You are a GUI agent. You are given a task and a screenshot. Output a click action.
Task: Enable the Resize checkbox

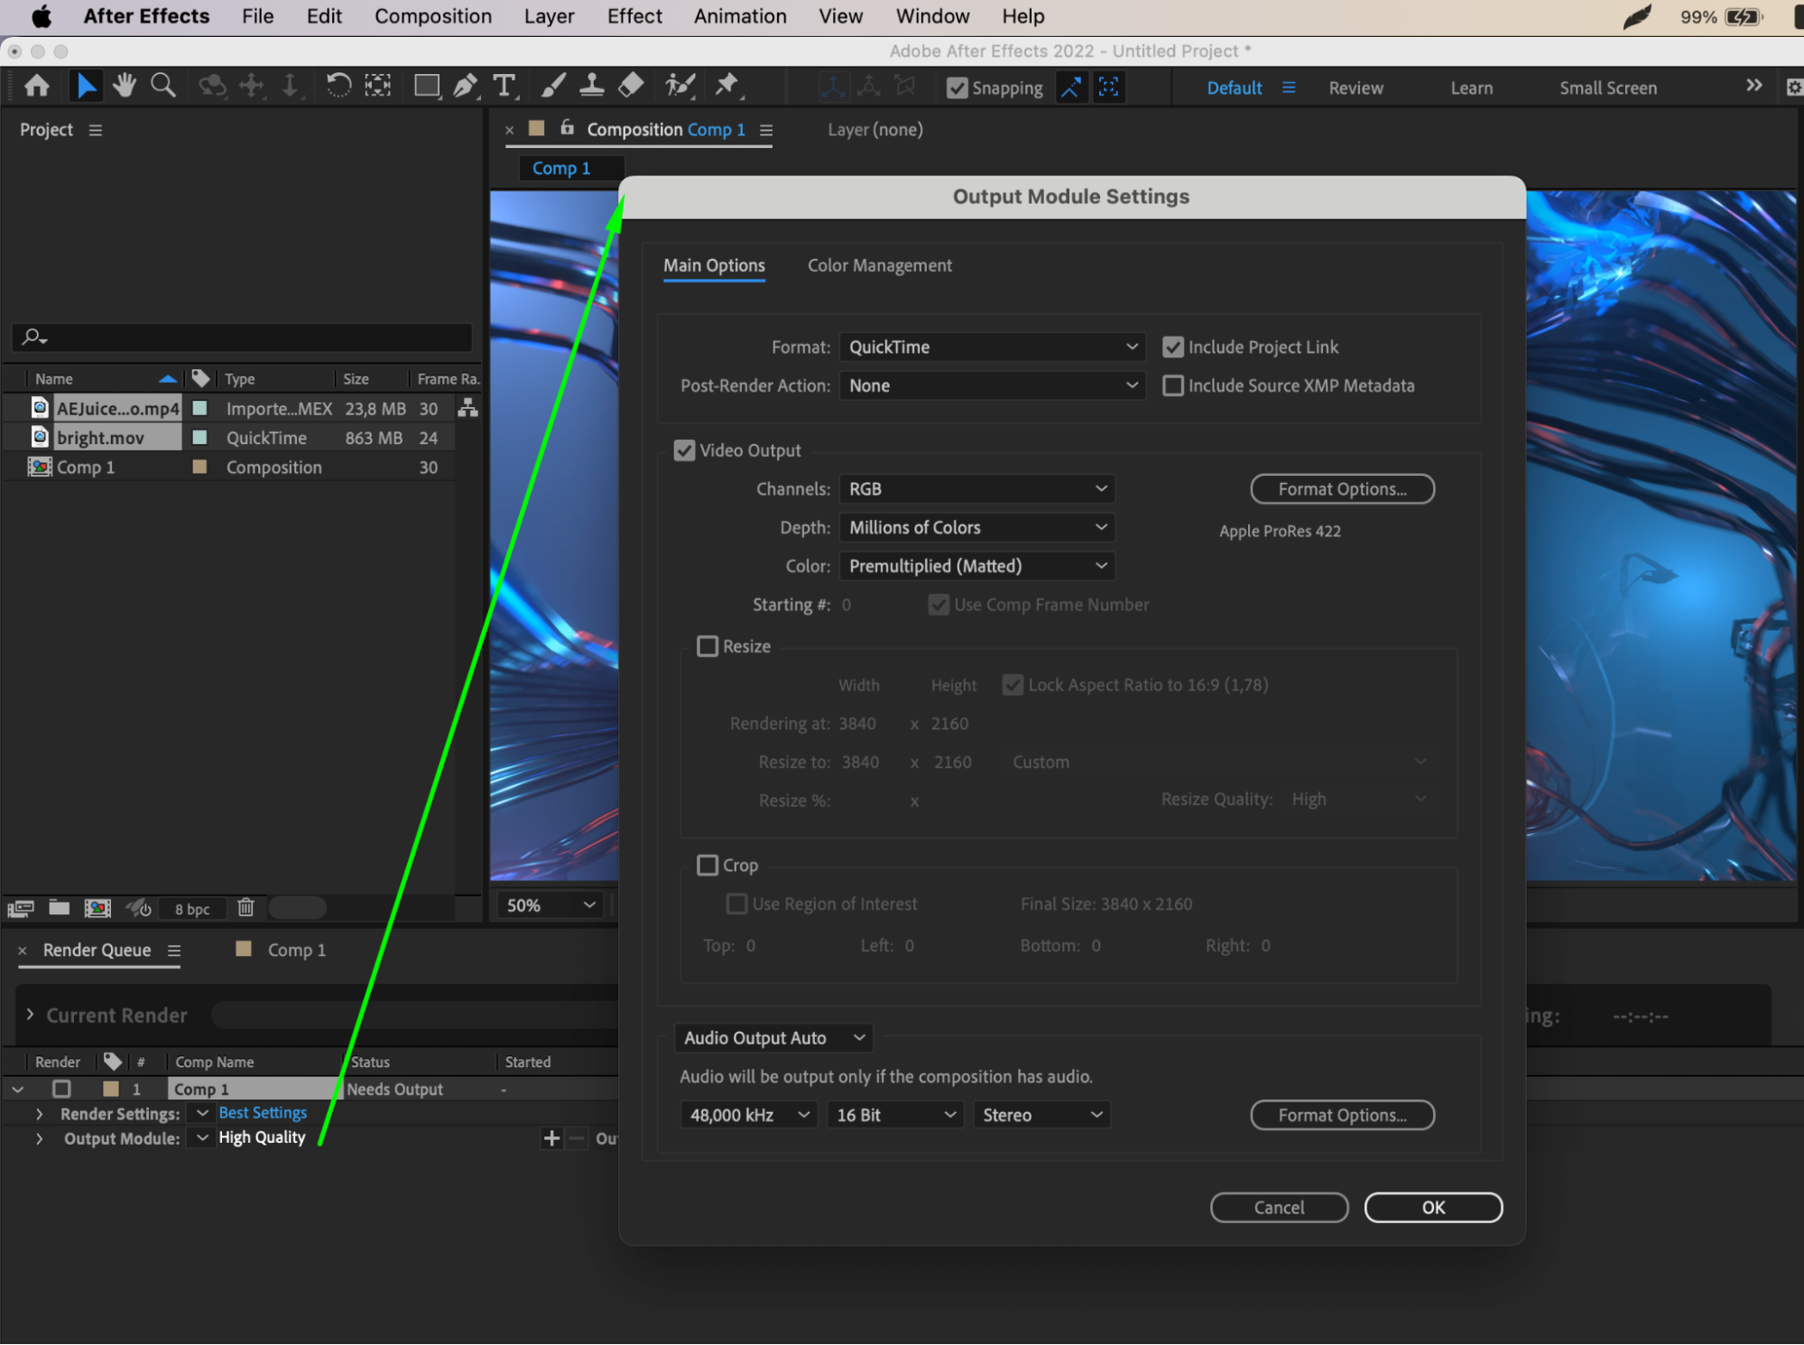coord(708,646)
